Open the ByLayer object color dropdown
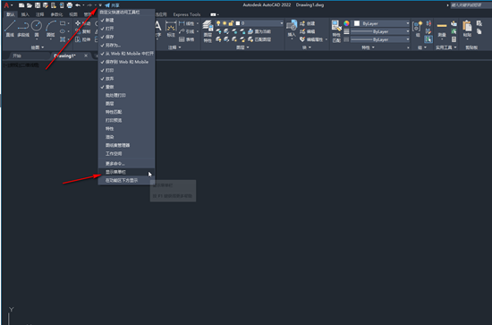The width and height of the screenshot is (492, 325). [382, 23]
